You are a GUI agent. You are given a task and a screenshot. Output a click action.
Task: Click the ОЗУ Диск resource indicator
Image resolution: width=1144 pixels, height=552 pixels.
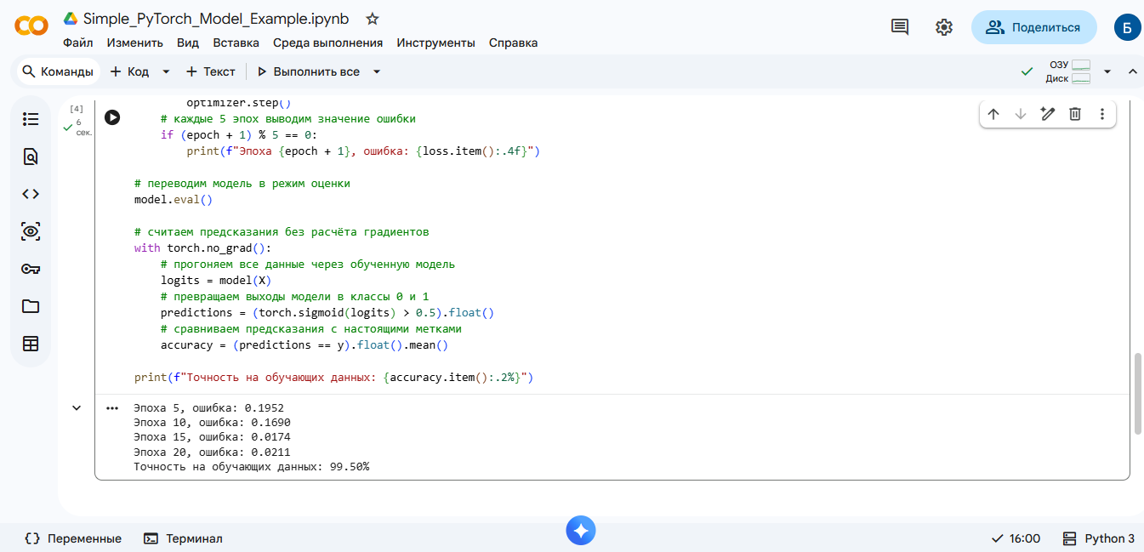(x=1068, y=71)
